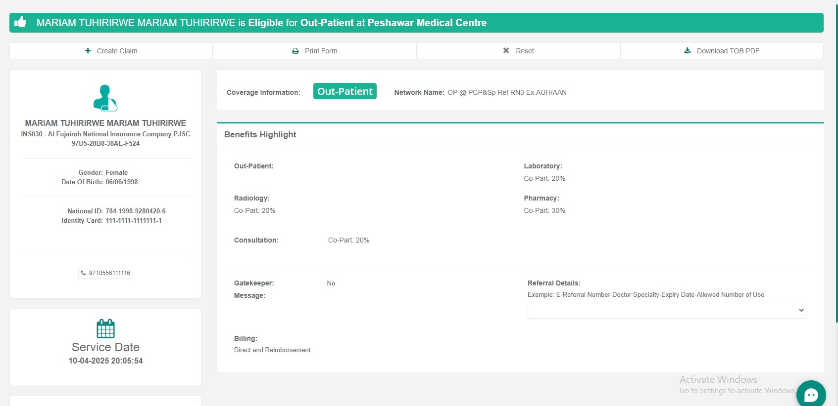838x406 pixels.
Task: Click the X icon beside Reset
Action: (x=506, y=50)
